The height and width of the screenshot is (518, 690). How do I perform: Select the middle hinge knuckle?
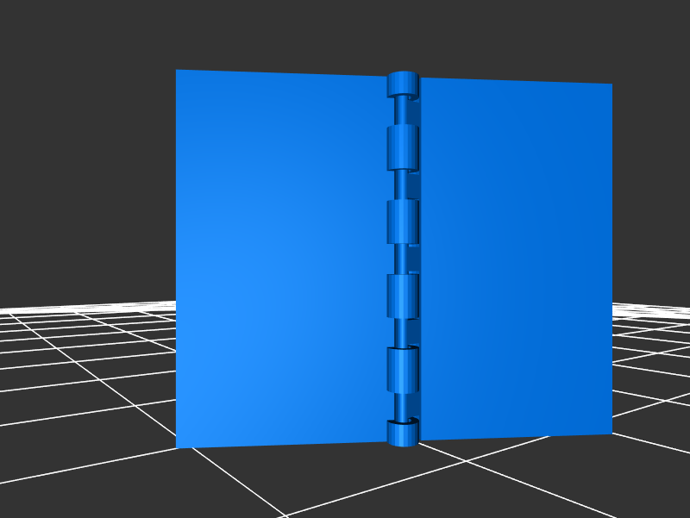pos(402,222)
